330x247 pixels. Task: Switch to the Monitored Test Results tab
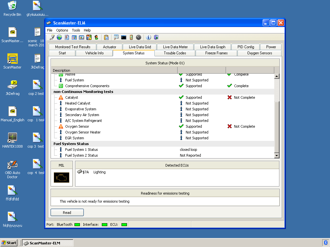pyautogui.click(x=73, y=47)
